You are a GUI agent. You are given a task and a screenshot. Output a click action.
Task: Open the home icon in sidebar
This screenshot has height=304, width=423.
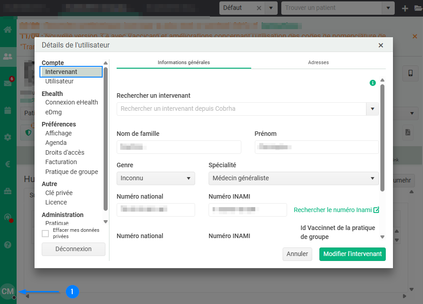click(x=8, y=30)
